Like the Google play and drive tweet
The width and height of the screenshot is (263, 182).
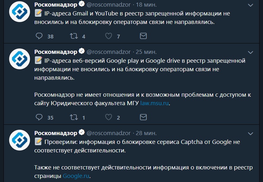[109, 117]
